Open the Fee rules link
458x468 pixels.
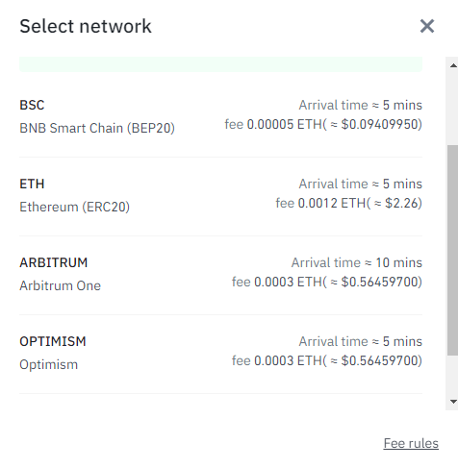coord(411,443)
